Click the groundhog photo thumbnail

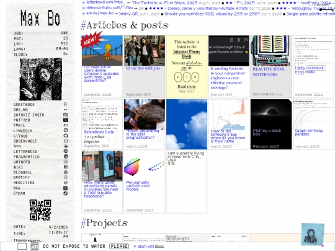(x=145, y=115)
